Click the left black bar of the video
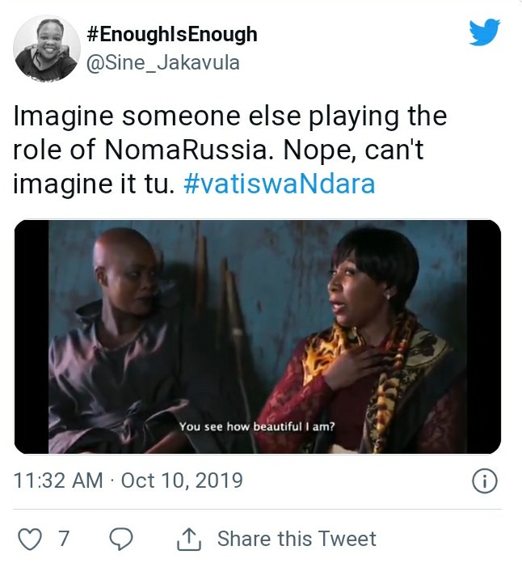 click(32, 337)
